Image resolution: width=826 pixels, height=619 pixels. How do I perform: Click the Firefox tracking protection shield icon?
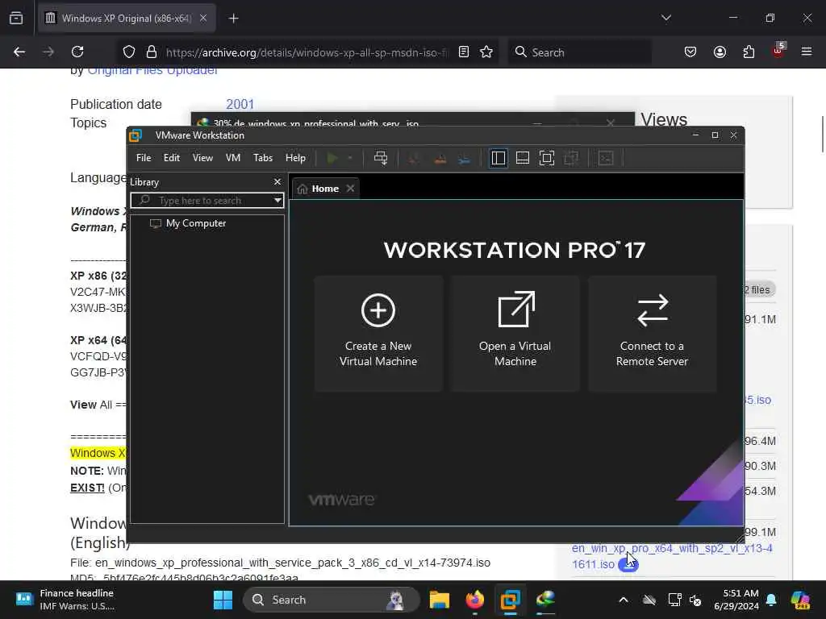[x=128, y=52]
